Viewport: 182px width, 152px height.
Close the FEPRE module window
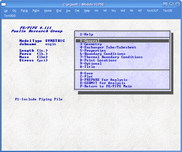point(177,5)
